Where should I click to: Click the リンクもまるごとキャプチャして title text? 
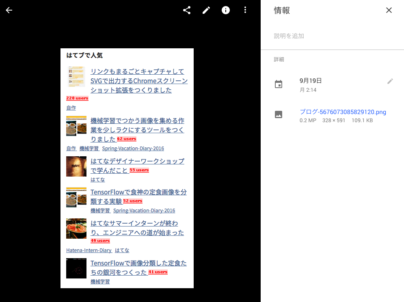click(137, 71)
